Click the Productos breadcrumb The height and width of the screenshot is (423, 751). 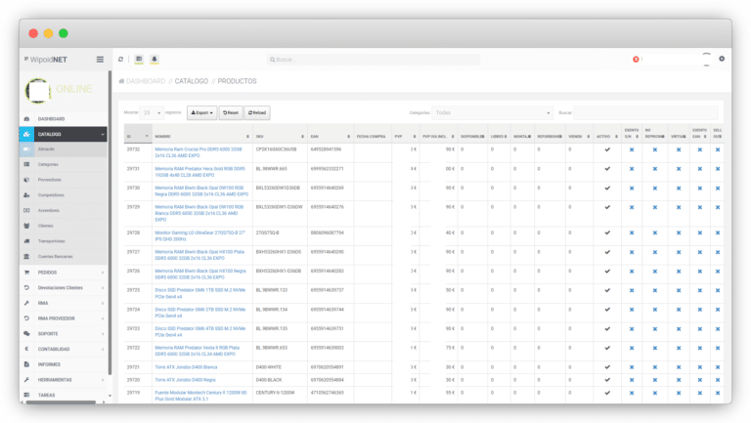pyautogui.click(x=237, y=81)
